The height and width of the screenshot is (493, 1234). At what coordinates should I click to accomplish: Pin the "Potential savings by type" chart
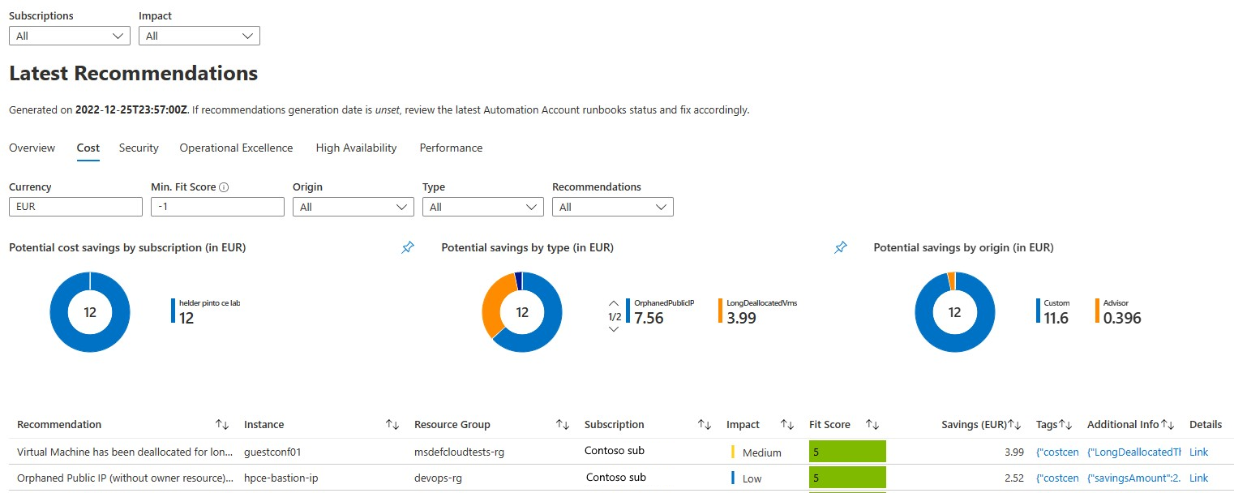841,247
